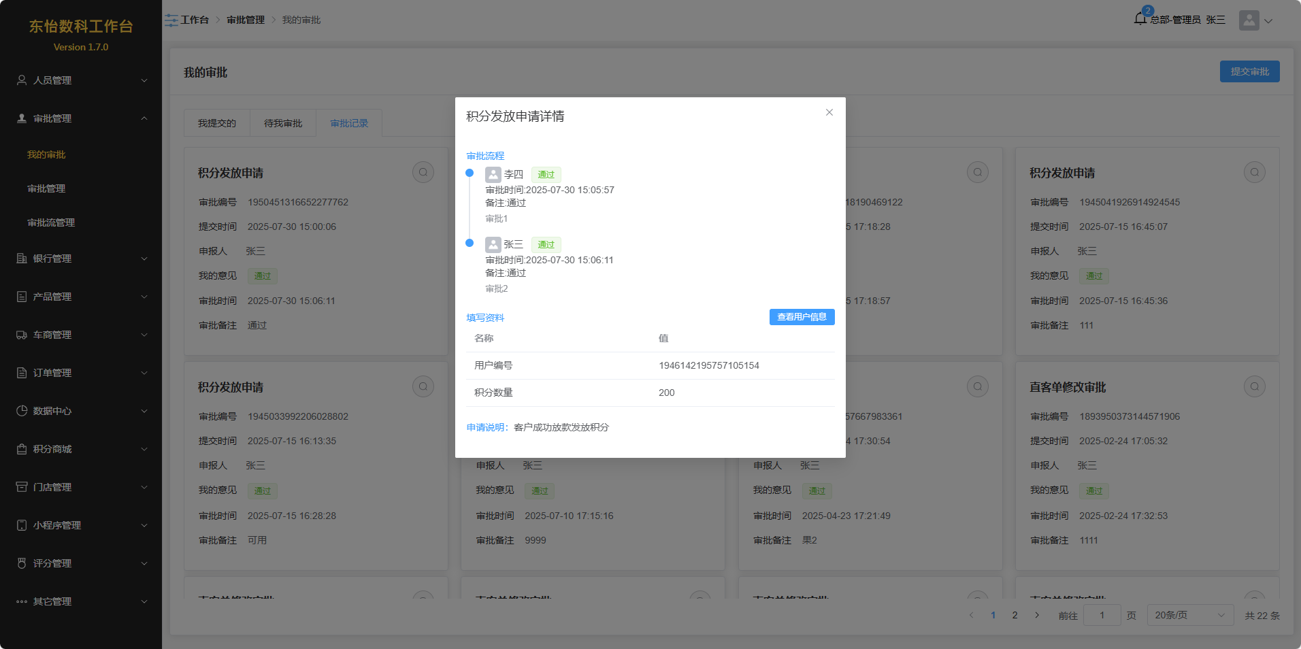Screen dimensions: 1301x649
Task: Switch to the 我提交的 tab
Action: coord(217,123)
